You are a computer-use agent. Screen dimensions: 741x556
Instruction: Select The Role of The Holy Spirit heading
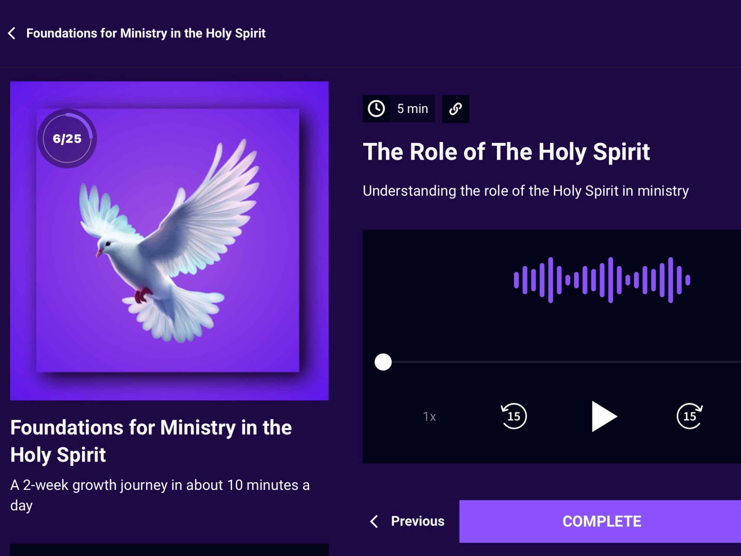coord(506,152)
